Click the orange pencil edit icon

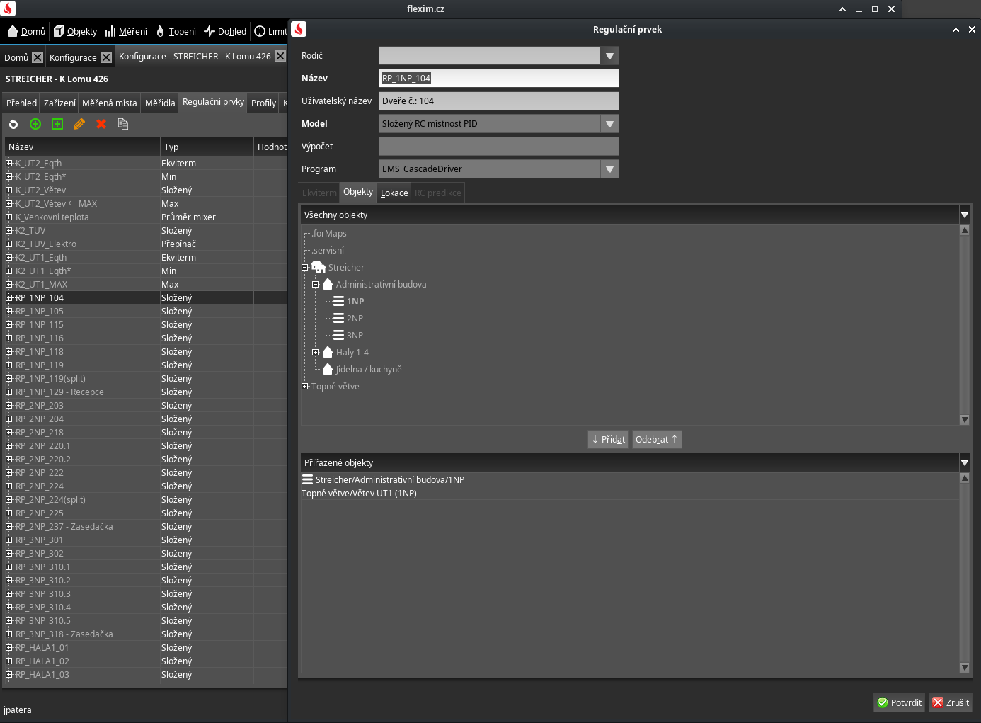pyautogui.click(x=79, y=124)
